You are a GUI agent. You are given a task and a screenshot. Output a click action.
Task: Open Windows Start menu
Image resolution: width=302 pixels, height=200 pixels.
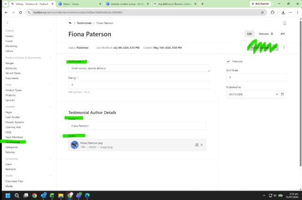(x=8, y=196)
